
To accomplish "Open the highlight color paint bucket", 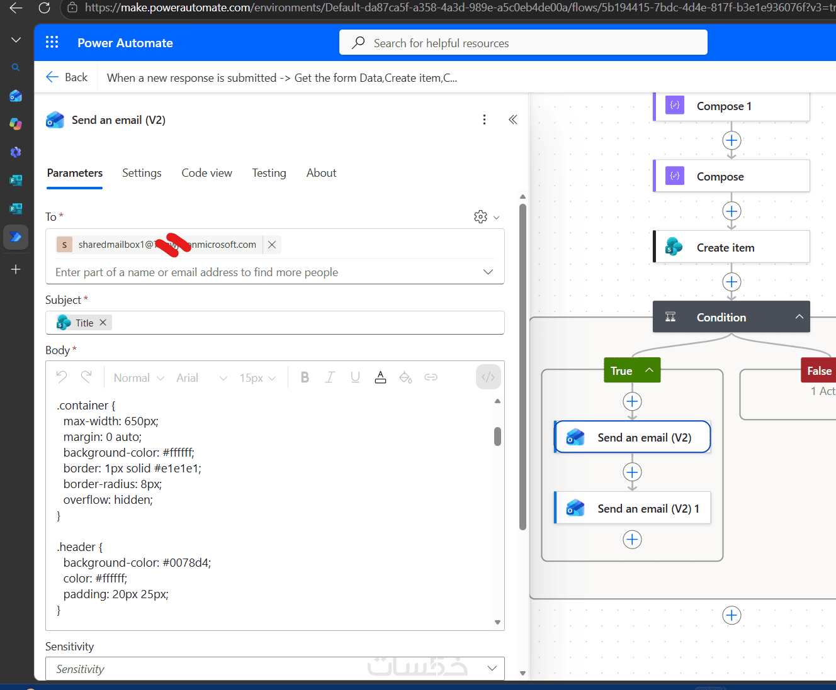I will click(405, 377).
